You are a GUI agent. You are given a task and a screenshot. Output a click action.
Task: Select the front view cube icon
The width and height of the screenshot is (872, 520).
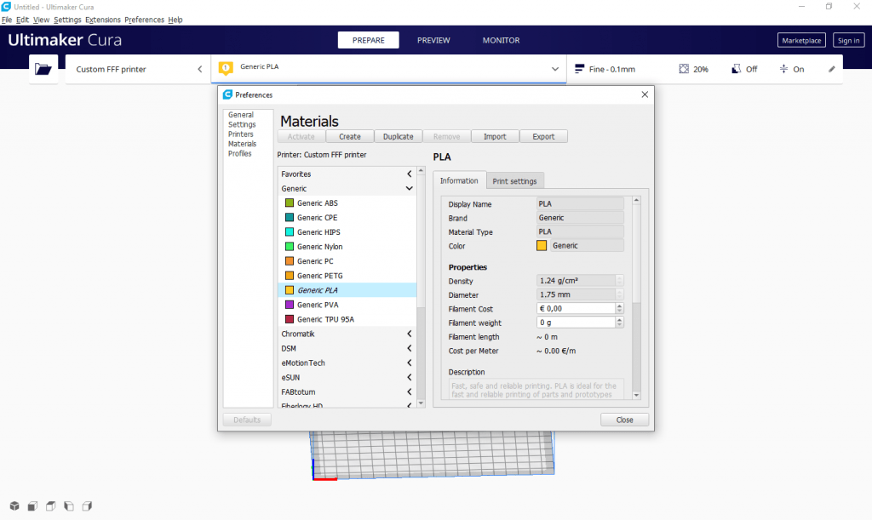(x=33, y=506)
